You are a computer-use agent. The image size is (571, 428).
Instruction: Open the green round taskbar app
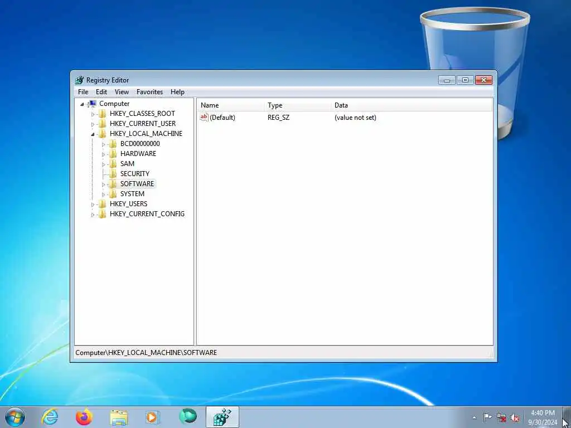188,416
